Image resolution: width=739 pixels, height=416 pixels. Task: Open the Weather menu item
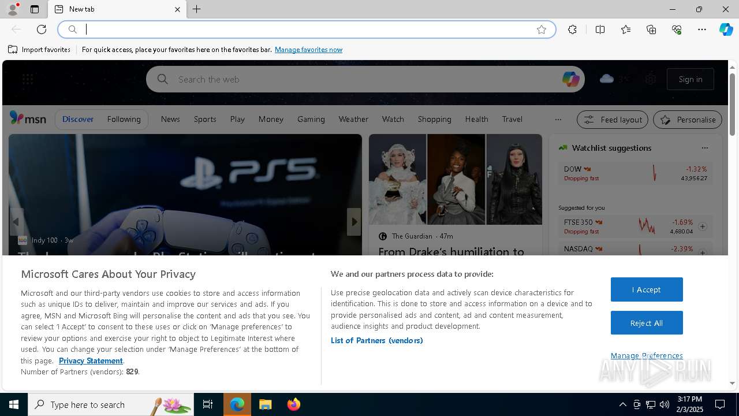pyautogui.click(x=353, y=119)
